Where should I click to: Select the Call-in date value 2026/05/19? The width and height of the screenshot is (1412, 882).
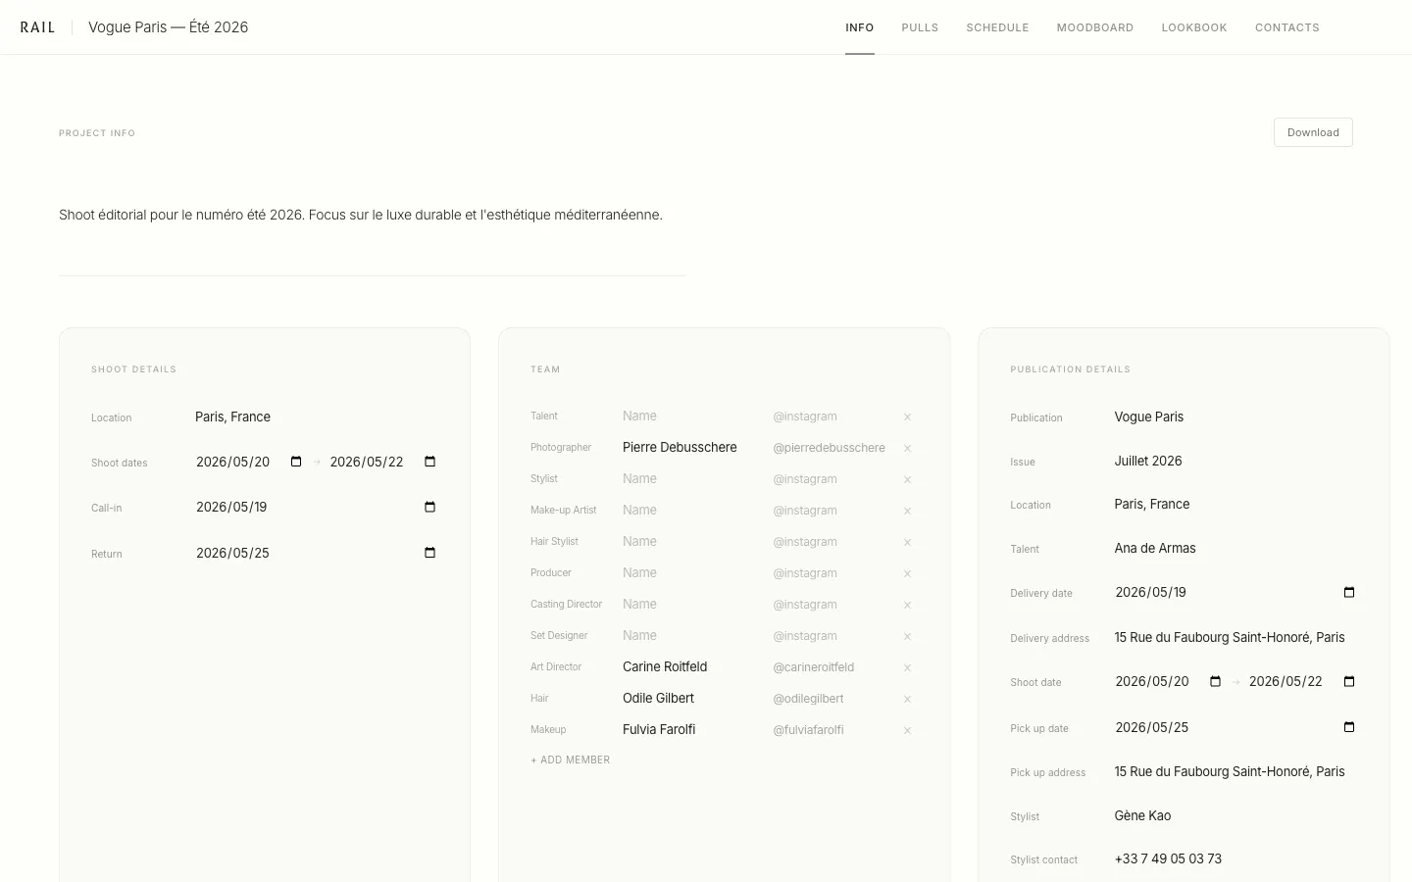click(231, 507)
